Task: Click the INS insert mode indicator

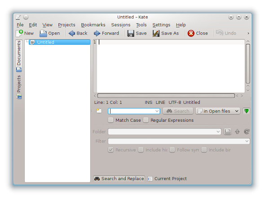Action: click(x=148, y=102)
